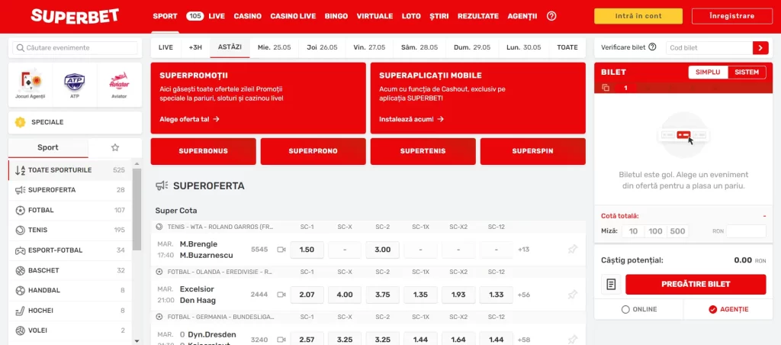Click the Intră în cont button
781x345 pixels.
click(638, 16)
